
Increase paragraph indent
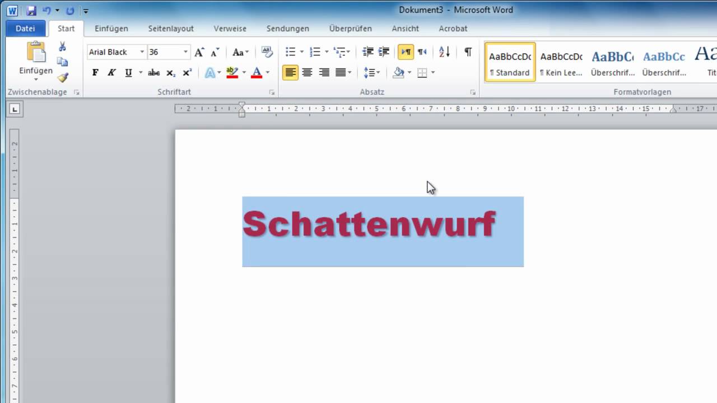click(x=384, y=52)
